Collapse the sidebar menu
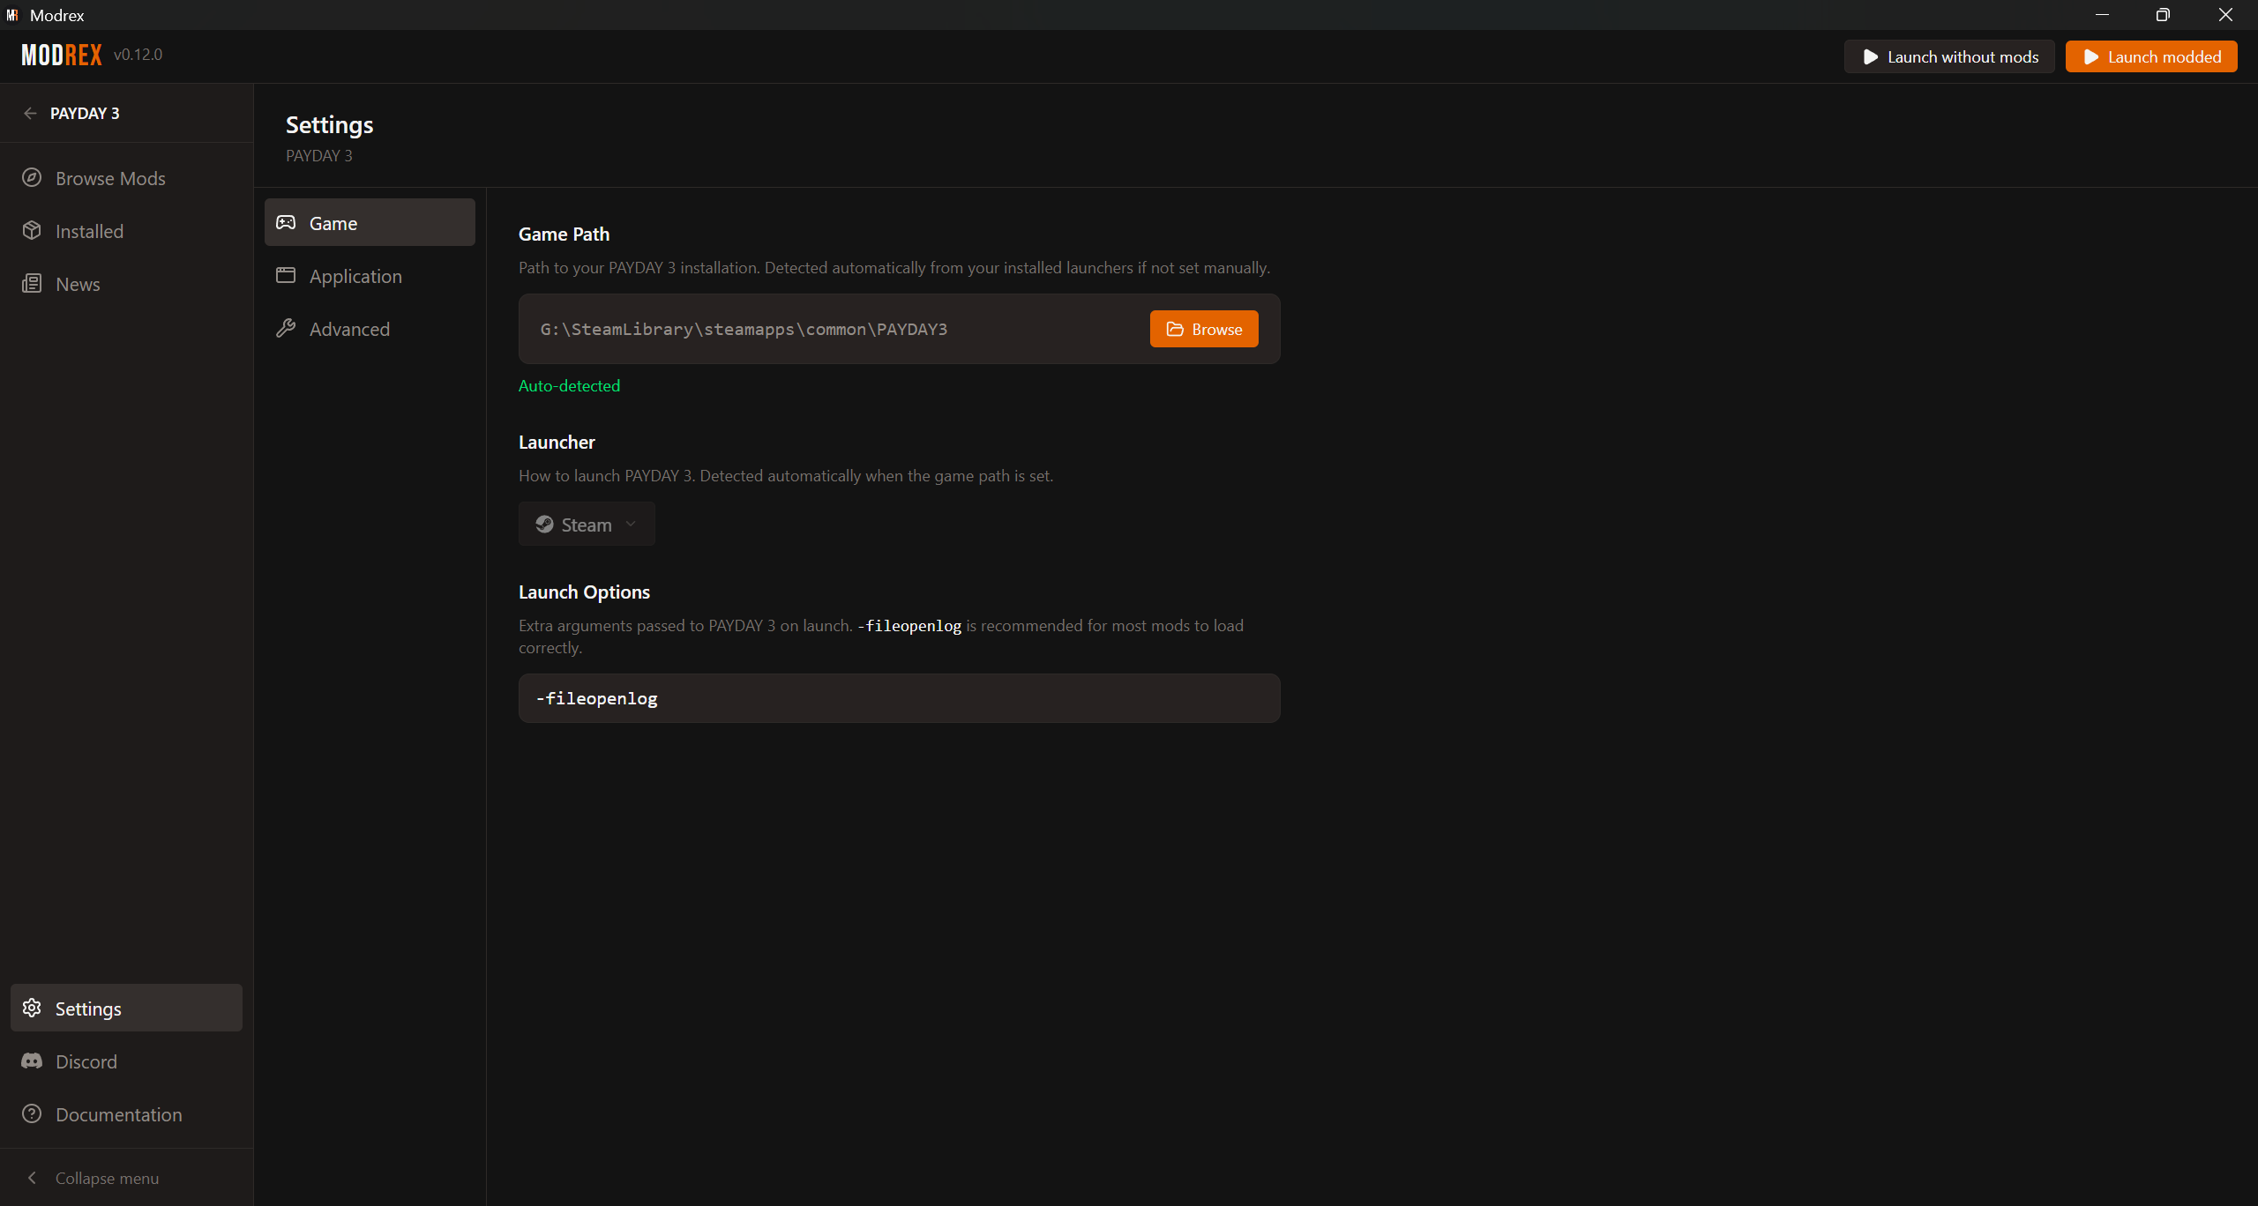The image size is (2258, 1206). (x=126, y=1178)
